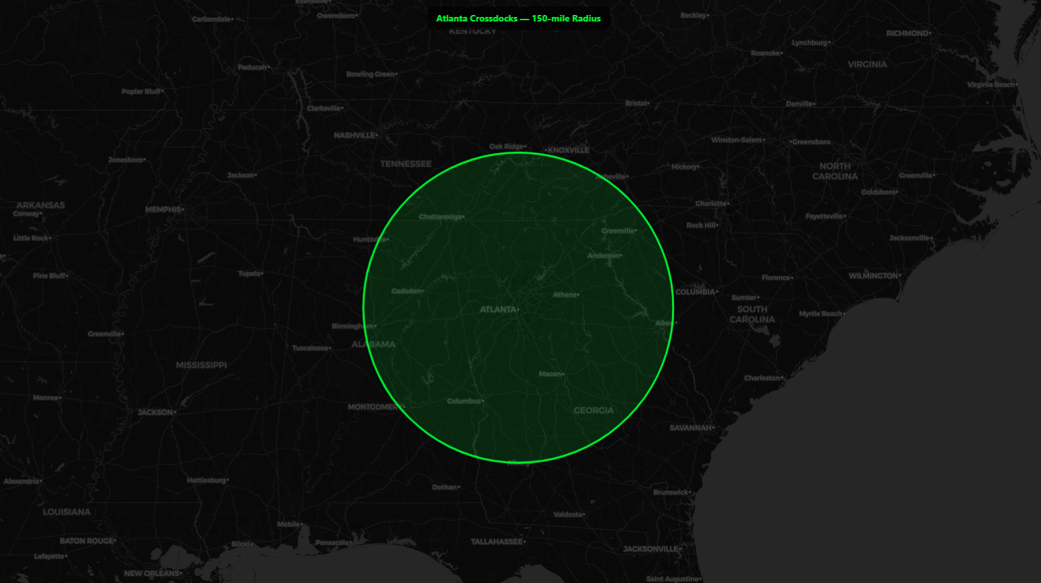Click the Brunswick city label

pyautogui.click(x=670, y=493)
